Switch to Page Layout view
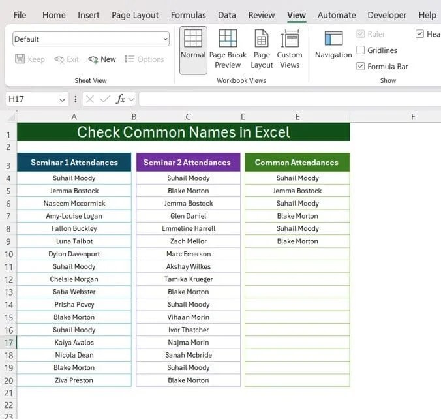The height and width of the screenshot is (419, 441). tap(262, 49)
